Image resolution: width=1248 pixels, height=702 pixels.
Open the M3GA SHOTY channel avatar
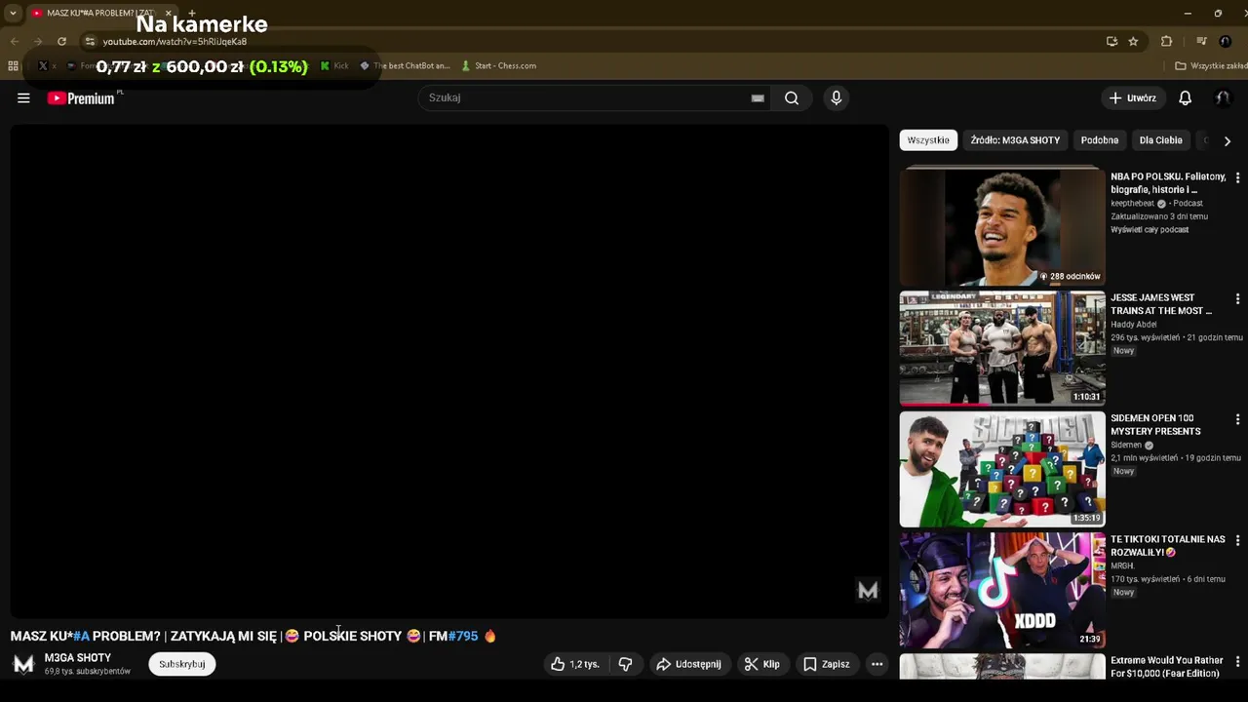pos(23,664)
